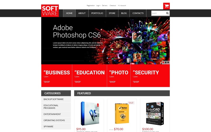Viewport: 211px width, 132px height.
Task: Select the second slider pagination dot
Action: click(166, 62)
